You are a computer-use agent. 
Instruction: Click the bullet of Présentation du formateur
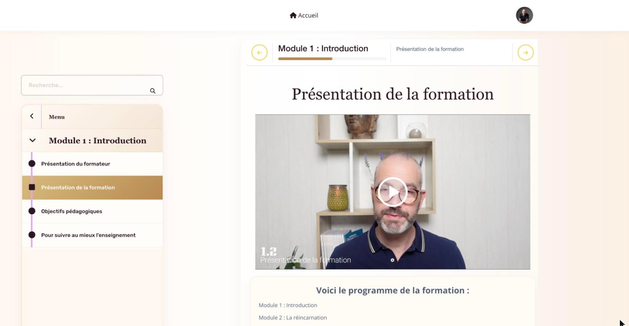click(32, 164)
